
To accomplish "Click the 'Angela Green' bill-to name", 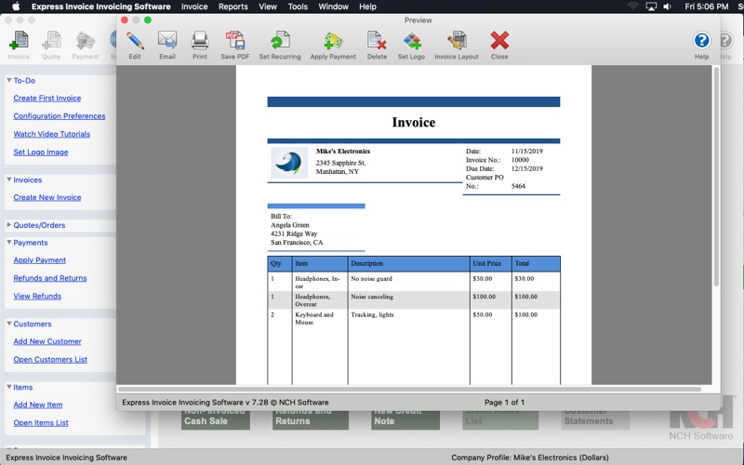I will 290,225.
